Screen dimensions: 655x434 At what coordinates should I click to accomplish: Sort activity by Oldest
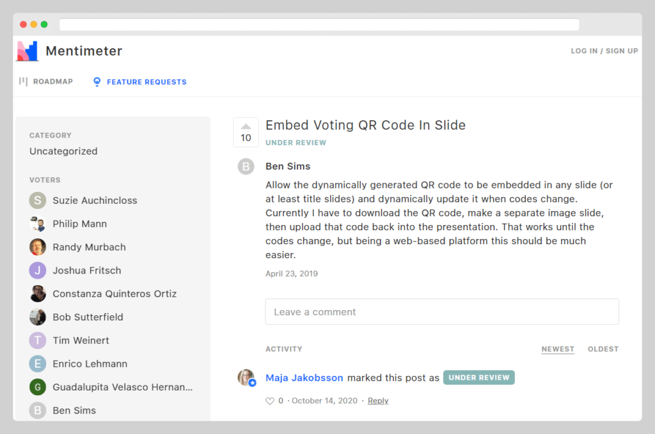point(603,349)
